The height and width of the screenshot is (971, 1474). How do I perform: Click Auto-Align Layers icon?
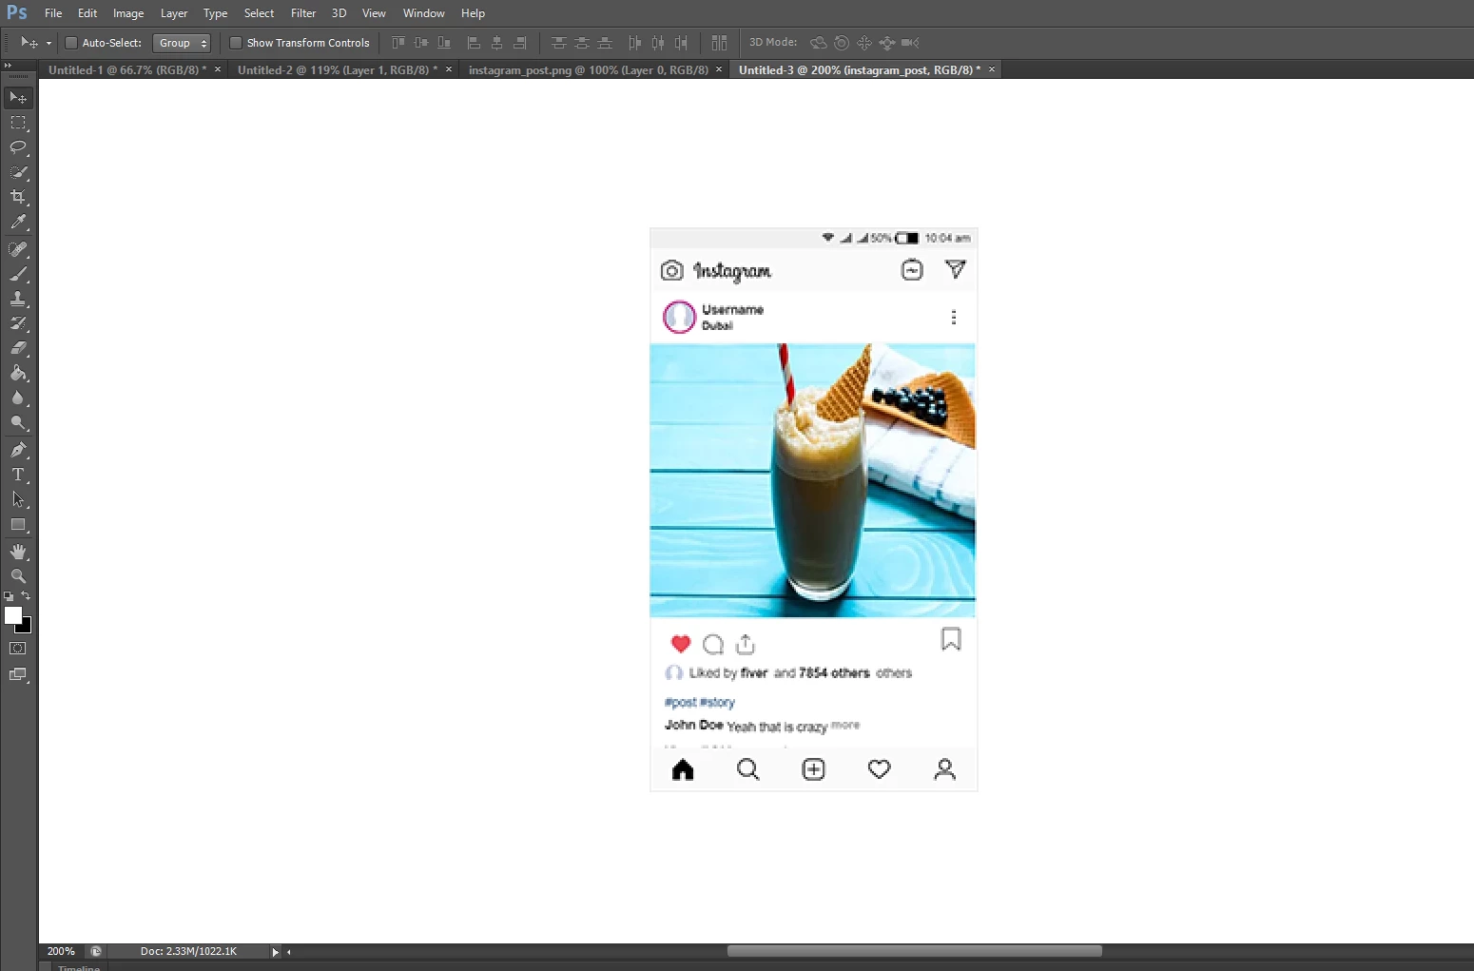[x=719, y=43]
